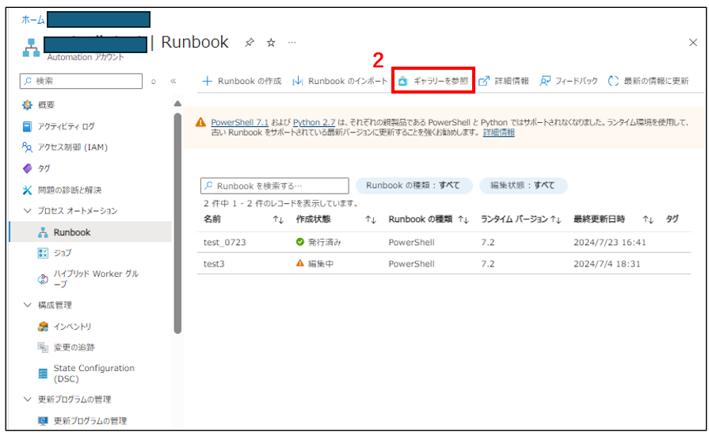Click the アクティビティ ログ book icon
The height and width of the screenshot is (433, 709).
pyautogui.click(x=27, y=126)
